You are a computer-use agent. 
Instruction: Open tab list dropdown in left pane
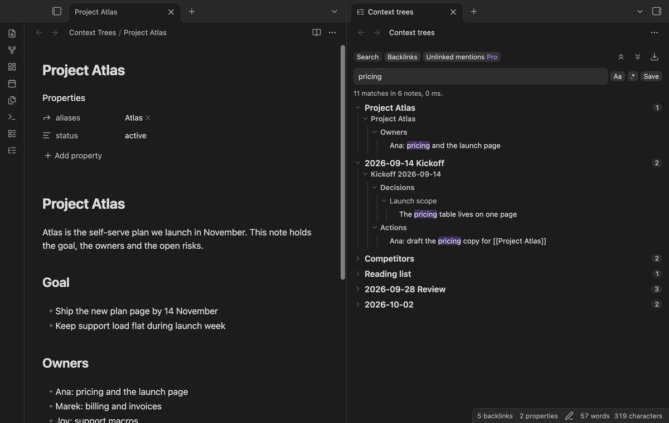(334, 11)
